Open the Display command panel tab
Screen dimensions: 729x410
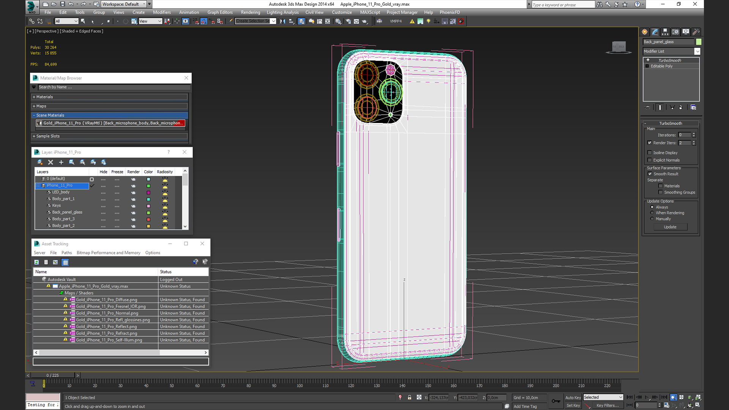[x=686, y=32]
